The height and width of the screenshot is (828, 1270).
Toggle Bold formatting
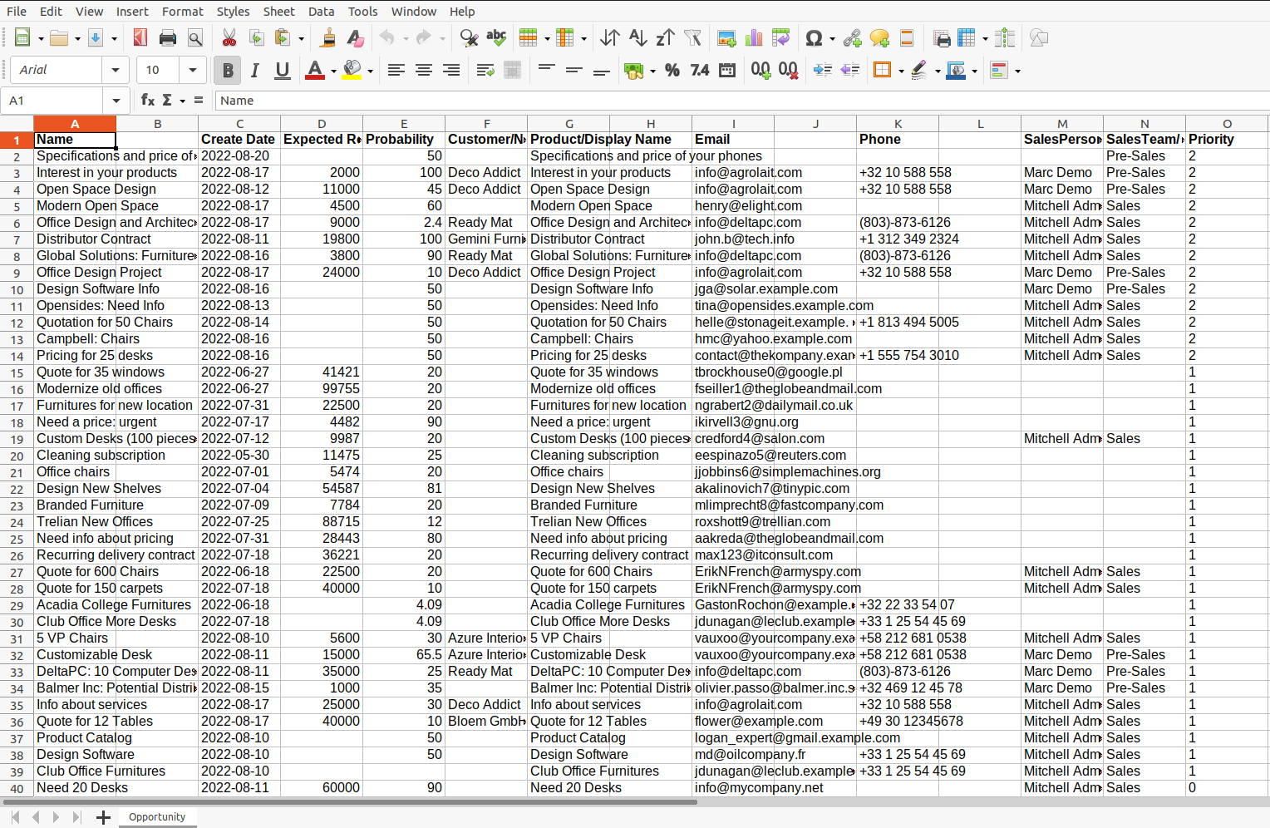[228, 70]
